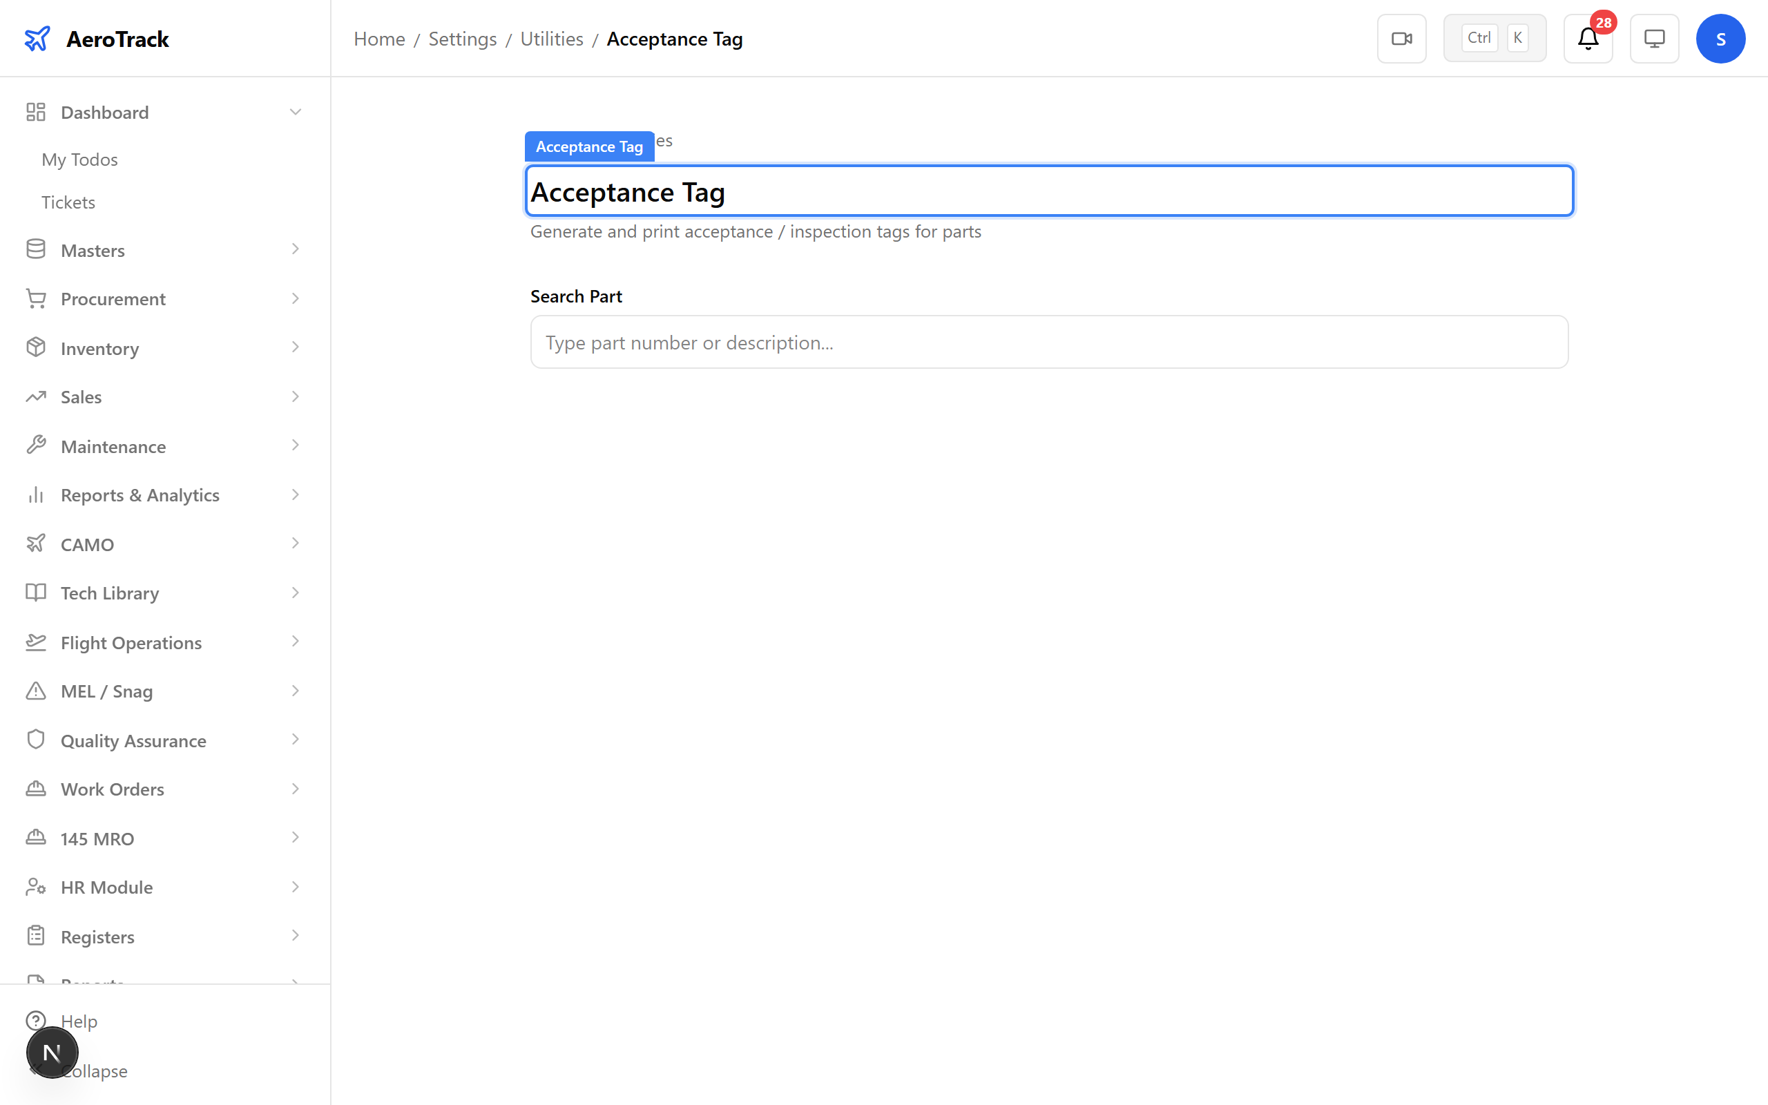Click the Help link at the bottom
This screenshot has height=1105, width=1768.
[x=79, y=1021]
